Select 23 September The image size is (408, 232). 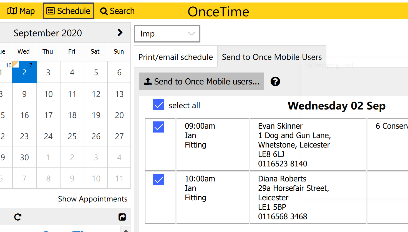[x=24, y=136]
